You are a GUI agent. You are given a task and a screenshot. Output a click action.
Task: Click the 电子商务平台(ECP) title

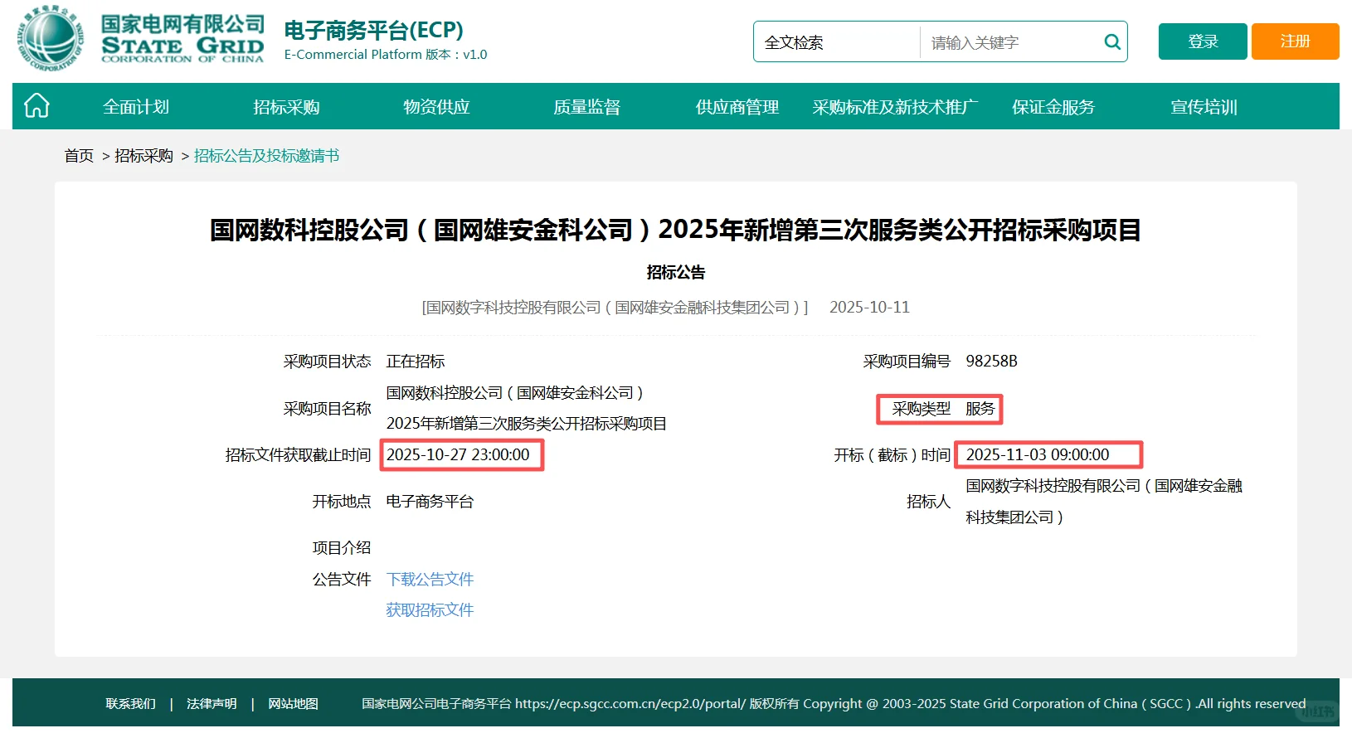373,30
